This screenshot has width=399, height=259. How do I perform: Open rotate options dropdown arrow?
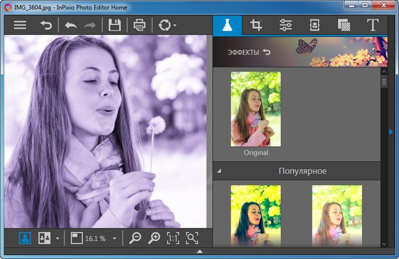[175, 25]
